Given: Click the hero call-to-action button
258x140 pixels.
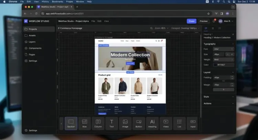Looking at the screenshot, I should [x=130, y=63].
